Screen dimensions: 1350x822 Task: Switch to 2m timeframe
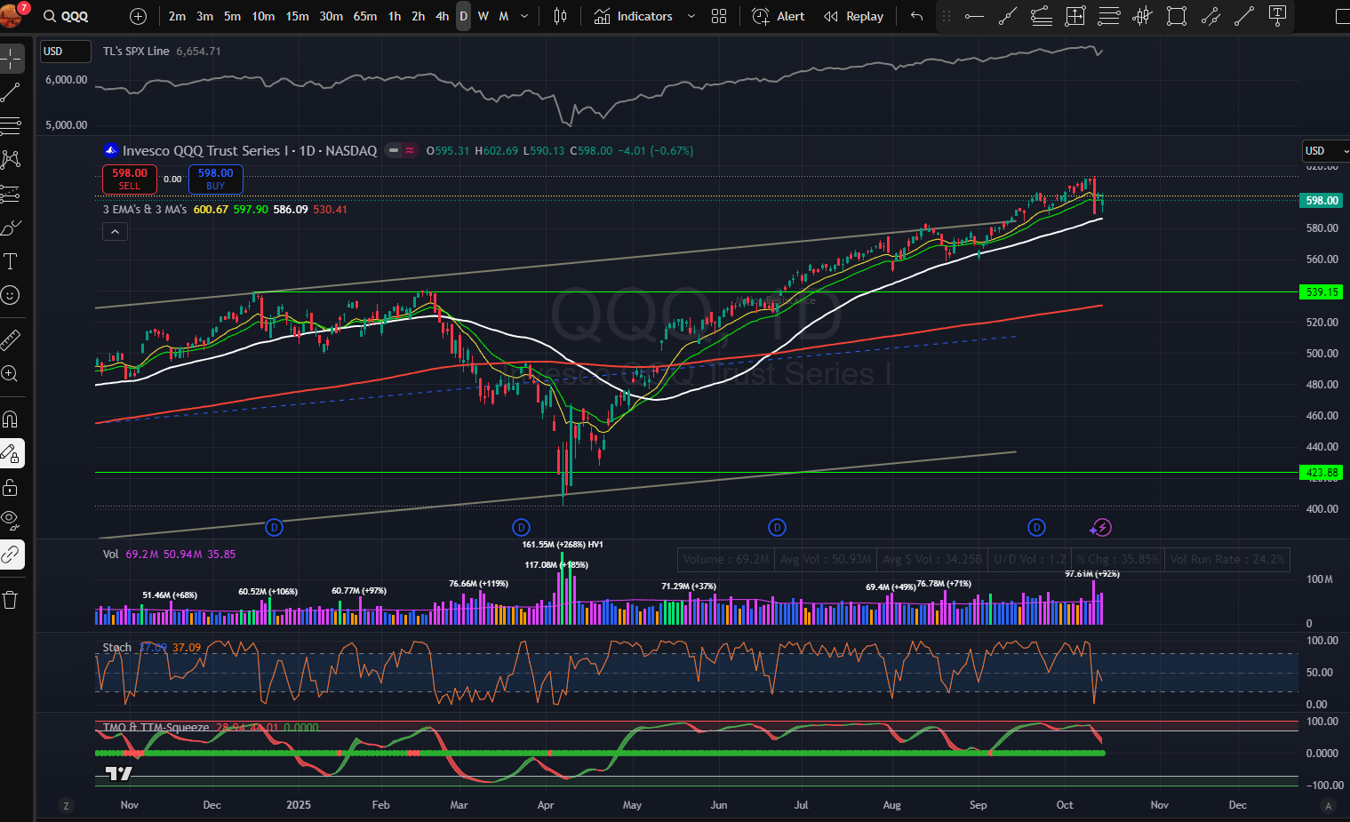click(177, 16)
